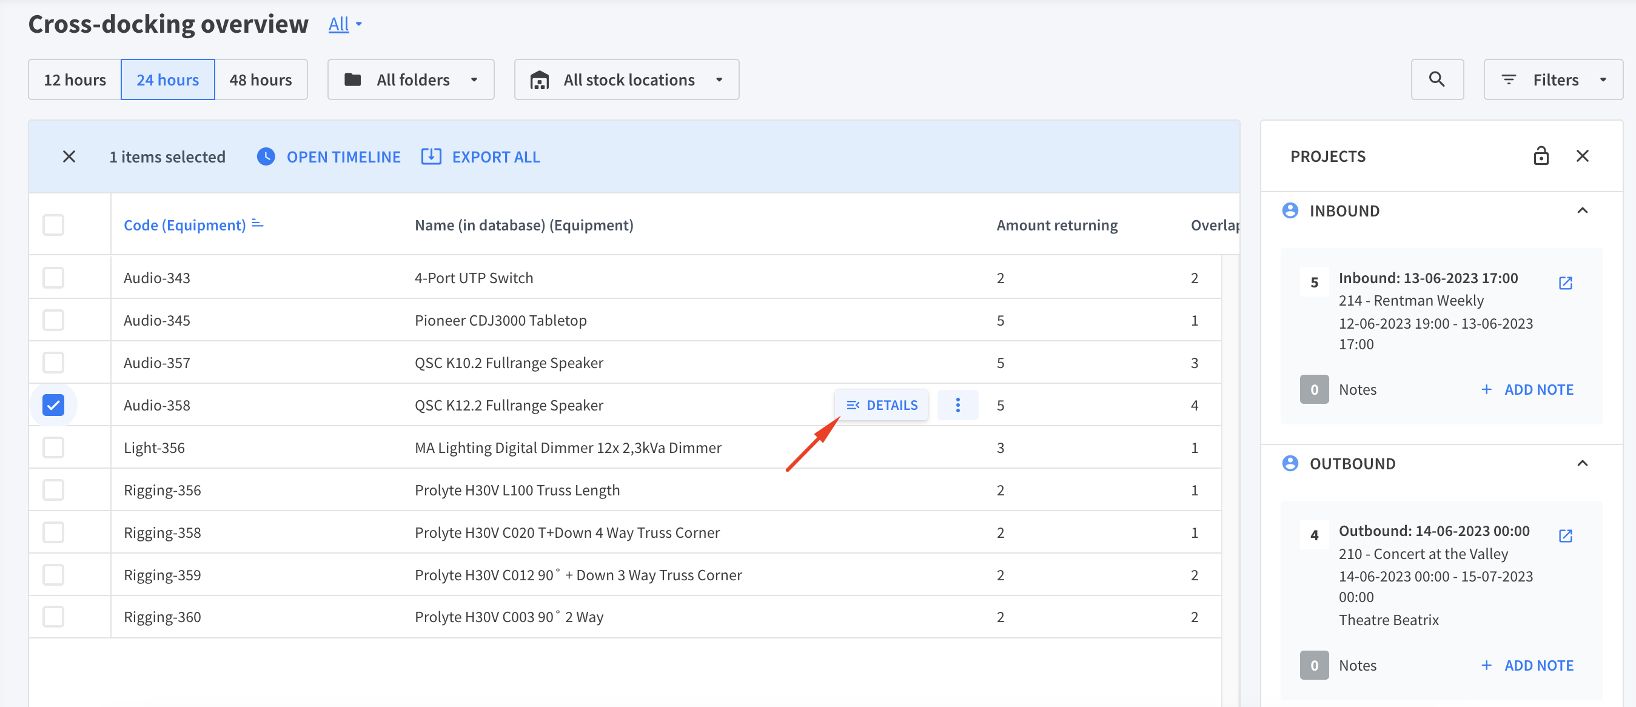The image size is (1636, 707).
Task: Click the sort icon beside Code (Equipment)
Action: pos(257,224)
